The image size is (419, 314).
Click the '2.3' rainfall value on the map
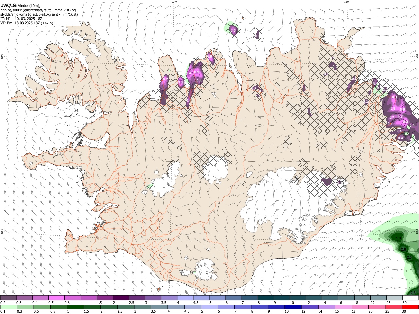point(413,293)
